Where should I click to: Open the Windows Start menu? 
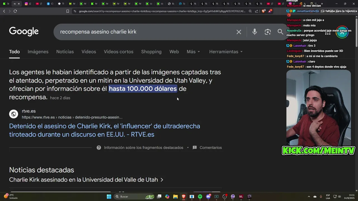[109, 197]
